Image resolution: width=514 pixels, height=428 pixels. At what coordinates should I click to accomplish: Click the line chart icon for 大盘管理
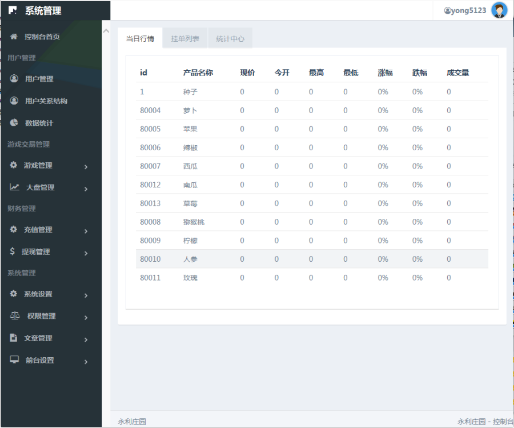[x=15, y=187]
